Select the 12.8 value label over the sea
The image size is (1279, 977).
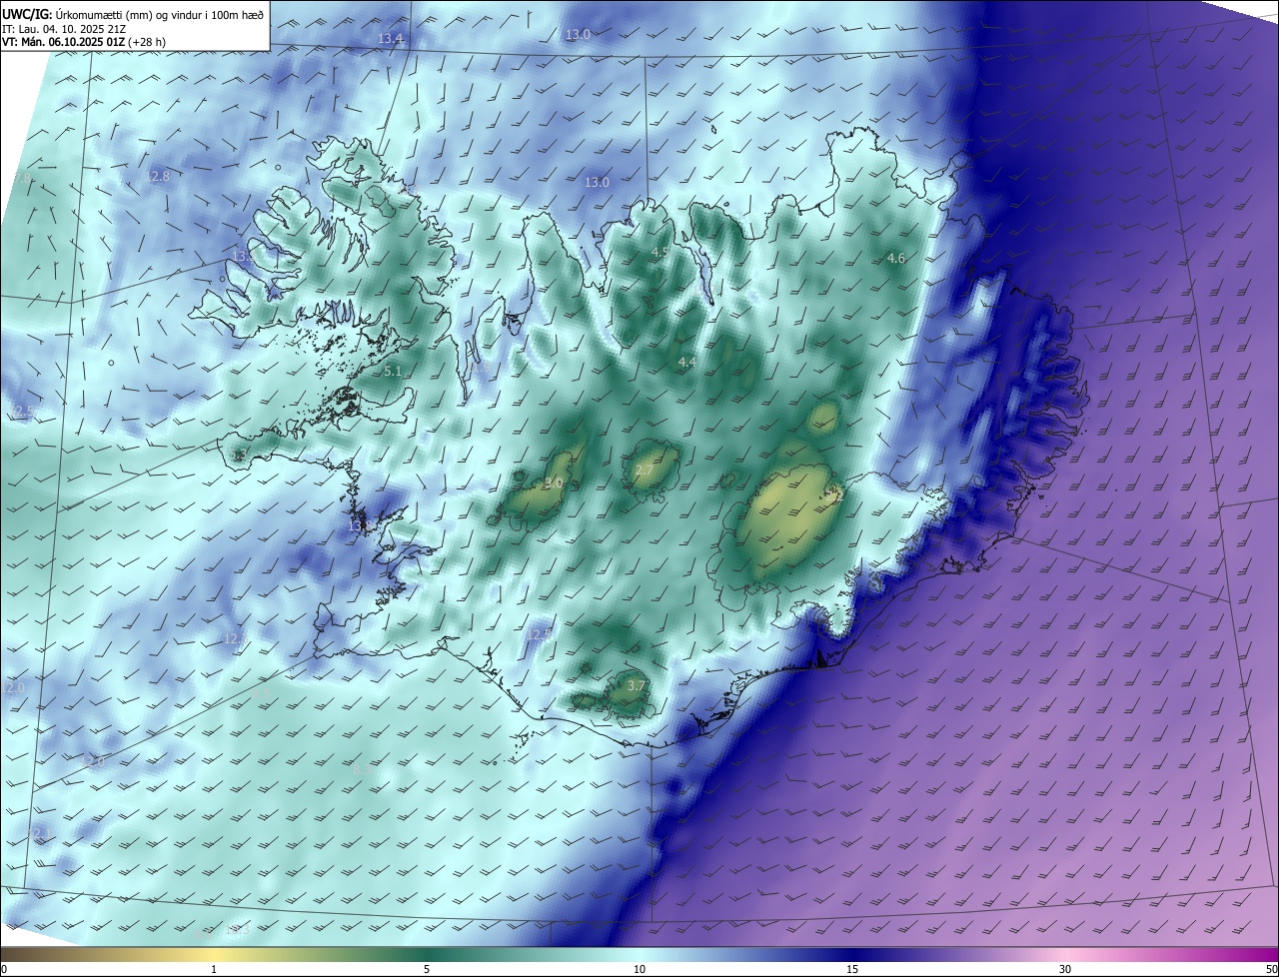coord(159,176)
